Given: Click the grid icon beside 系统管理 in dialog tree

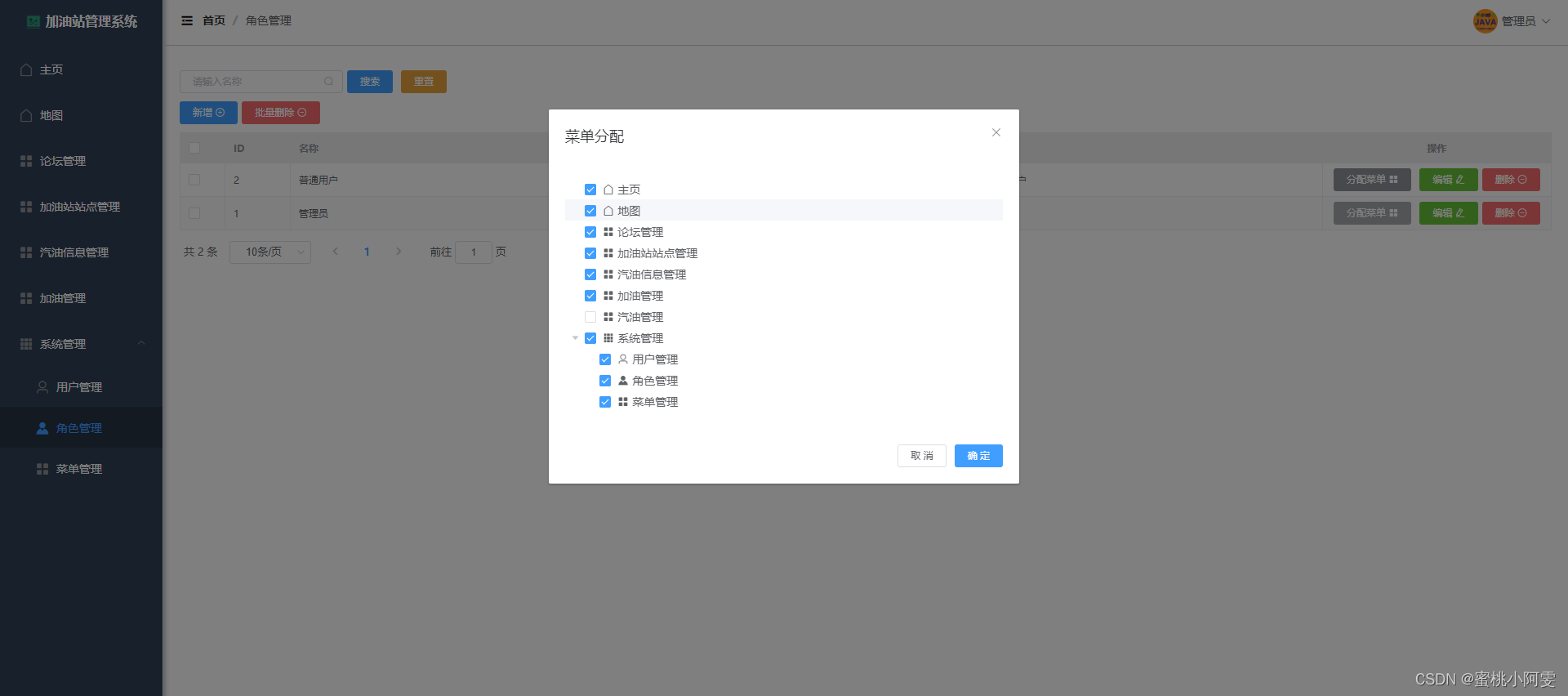Looking at the screenshot, I should pos(608,338).
